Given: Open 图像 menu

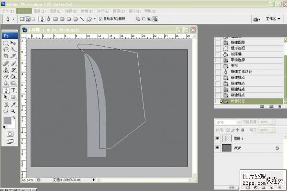Looking at the screenshot, I should tap(40, 11).
